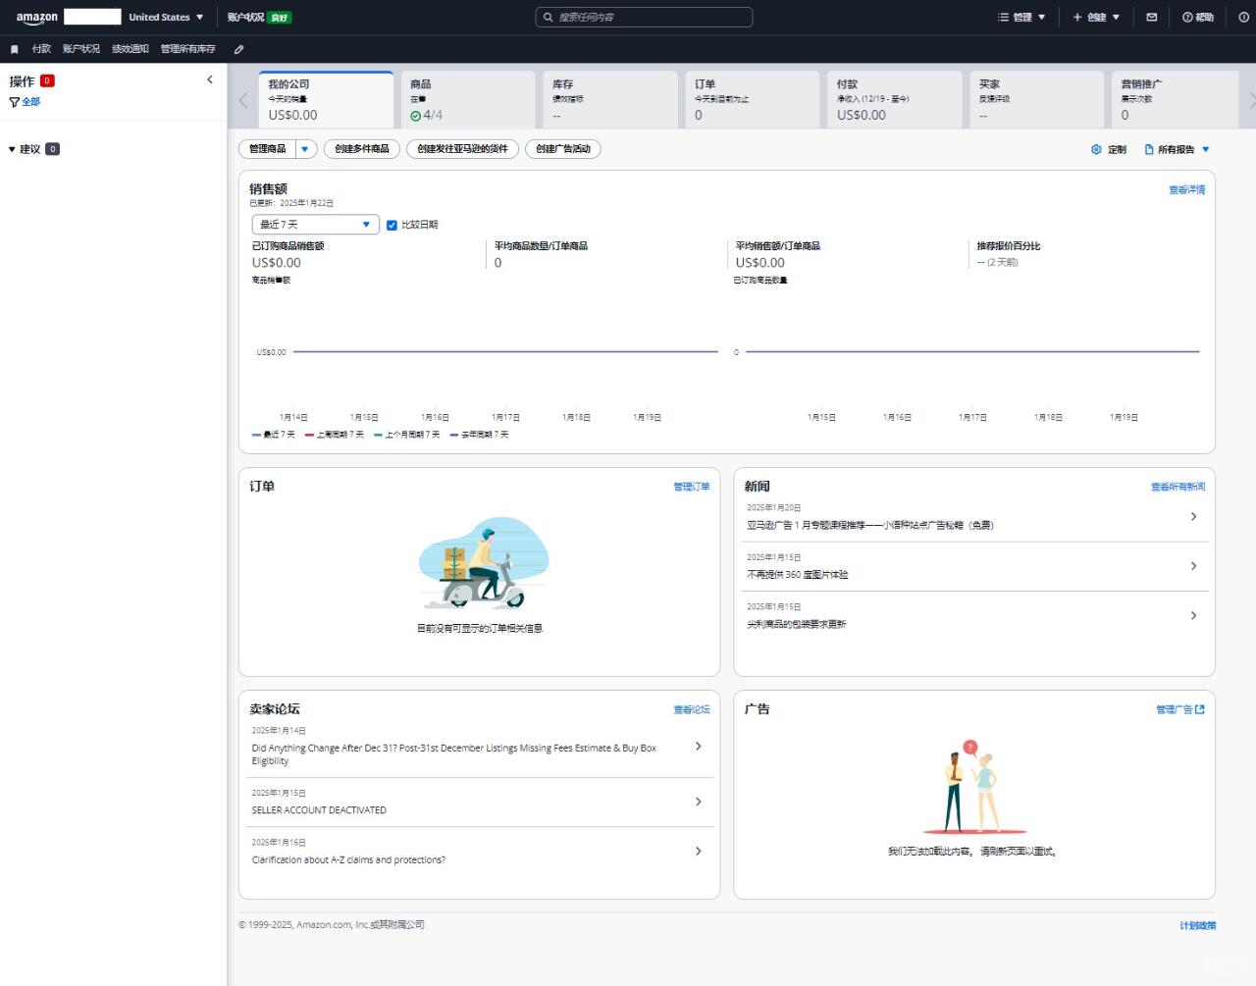Open the 尖利商品的包装要求更新 news arrow
Image resolution: width=1256 pixels, height=986 pixels.
(1193, 615)
